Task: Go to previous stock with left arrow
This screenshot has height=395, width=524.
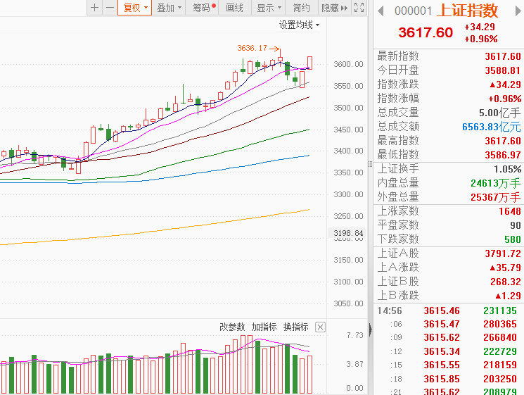Action: (381, 11)
